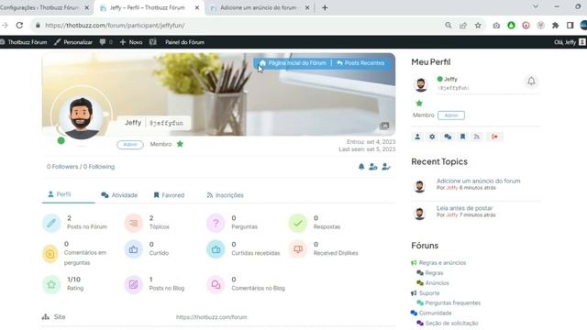This screenshot has height=330, width=587.
Task: Click Admin badge in Meu Perfil sidebar
Action: pyautogui.click(x=451, y=115)
